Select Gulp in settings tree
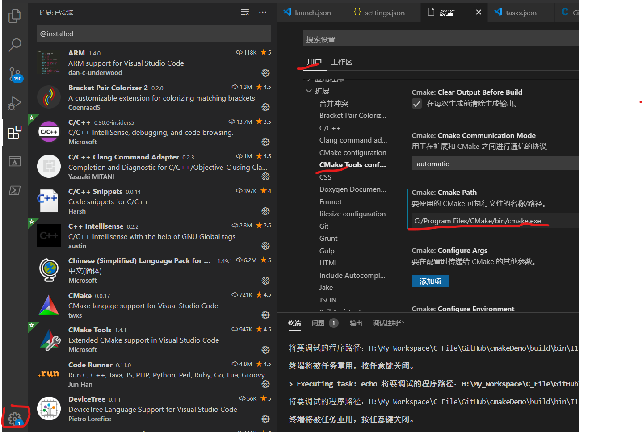 (x=327, y=251)
